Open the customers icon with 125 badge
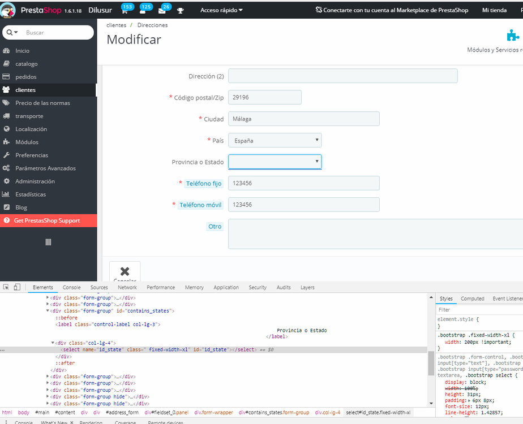Viewport: 523px width, 424px height. (143, 11)
